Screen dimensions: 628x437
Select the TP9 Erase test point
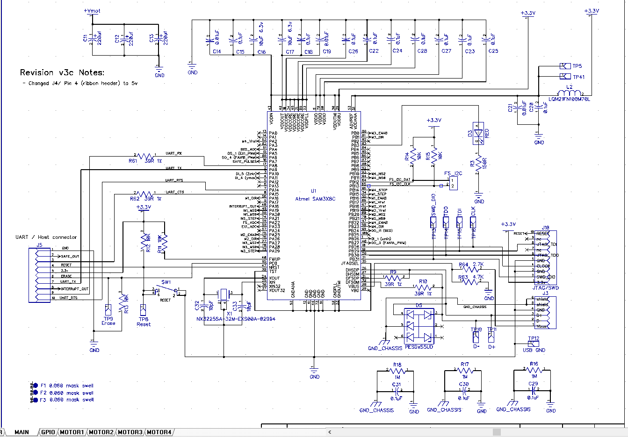108,310
